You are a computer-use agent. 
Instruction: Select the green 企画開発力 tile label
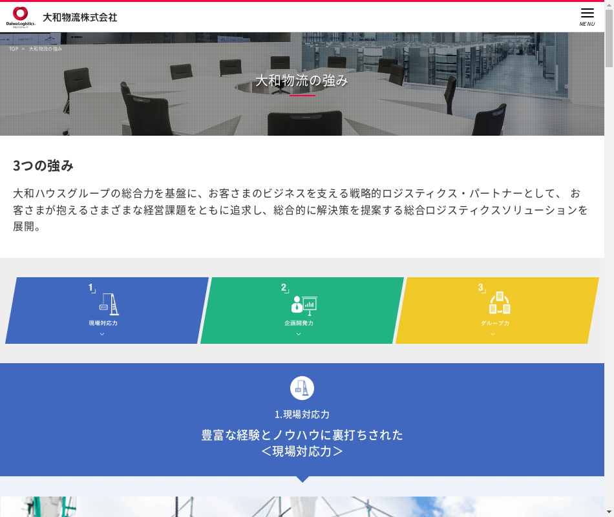tap(299, 323)
